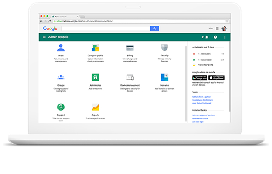Image resolution: width=272 pixels, height=174 pixels.
Task: Expand the three-dot more options menu
Action: (225, 37)
